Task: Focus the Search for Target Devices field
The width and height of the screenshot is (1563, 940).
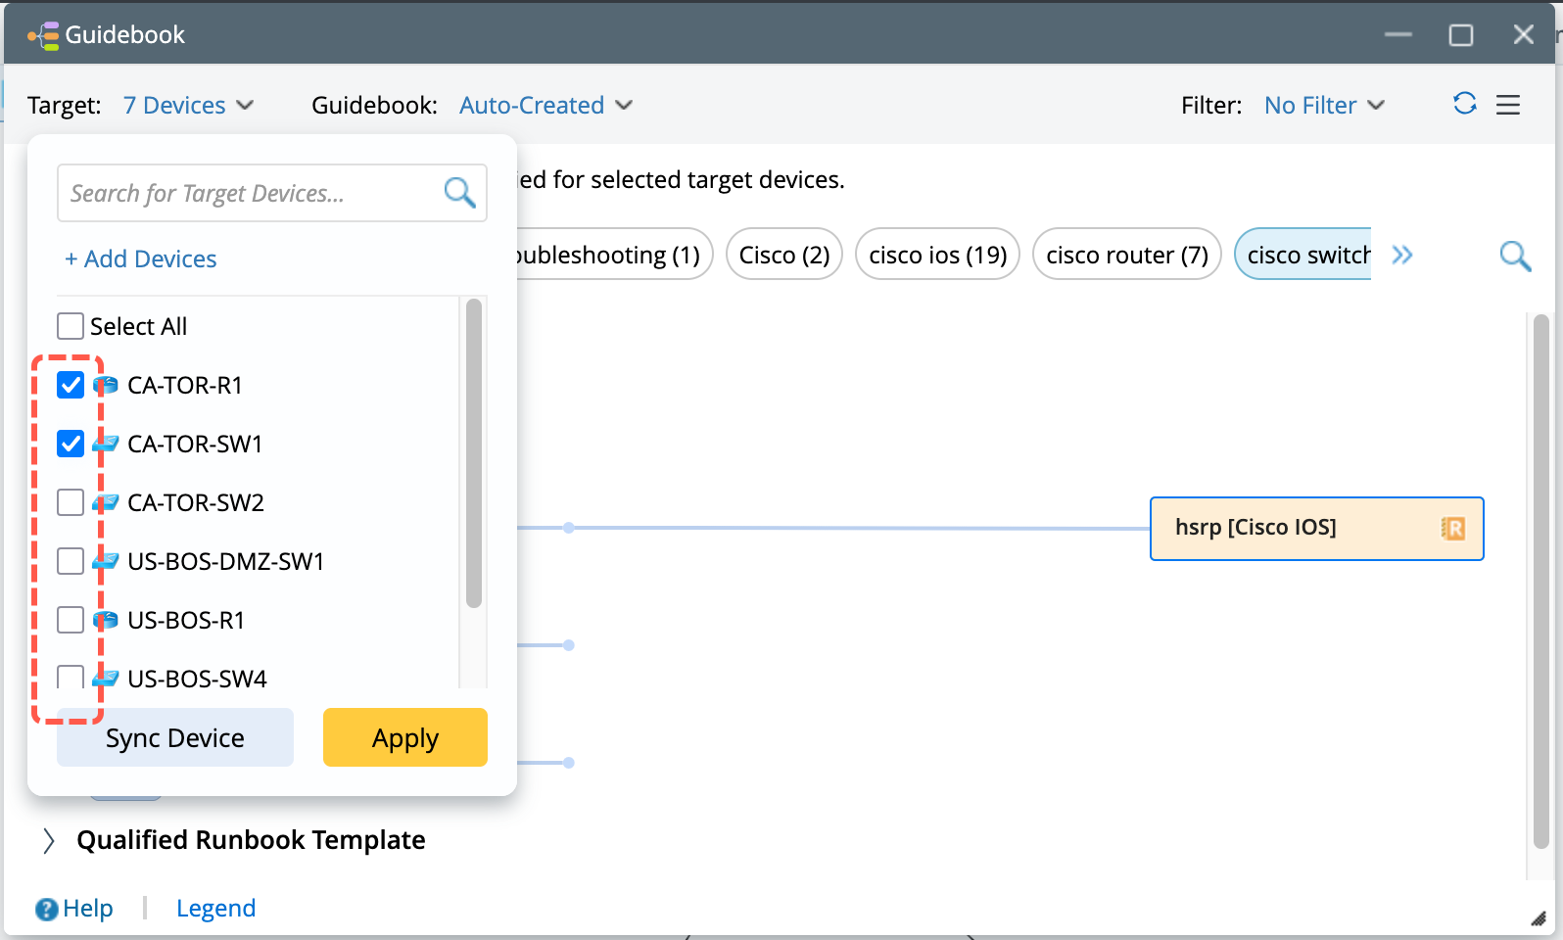Action: (x=250, y=194)
